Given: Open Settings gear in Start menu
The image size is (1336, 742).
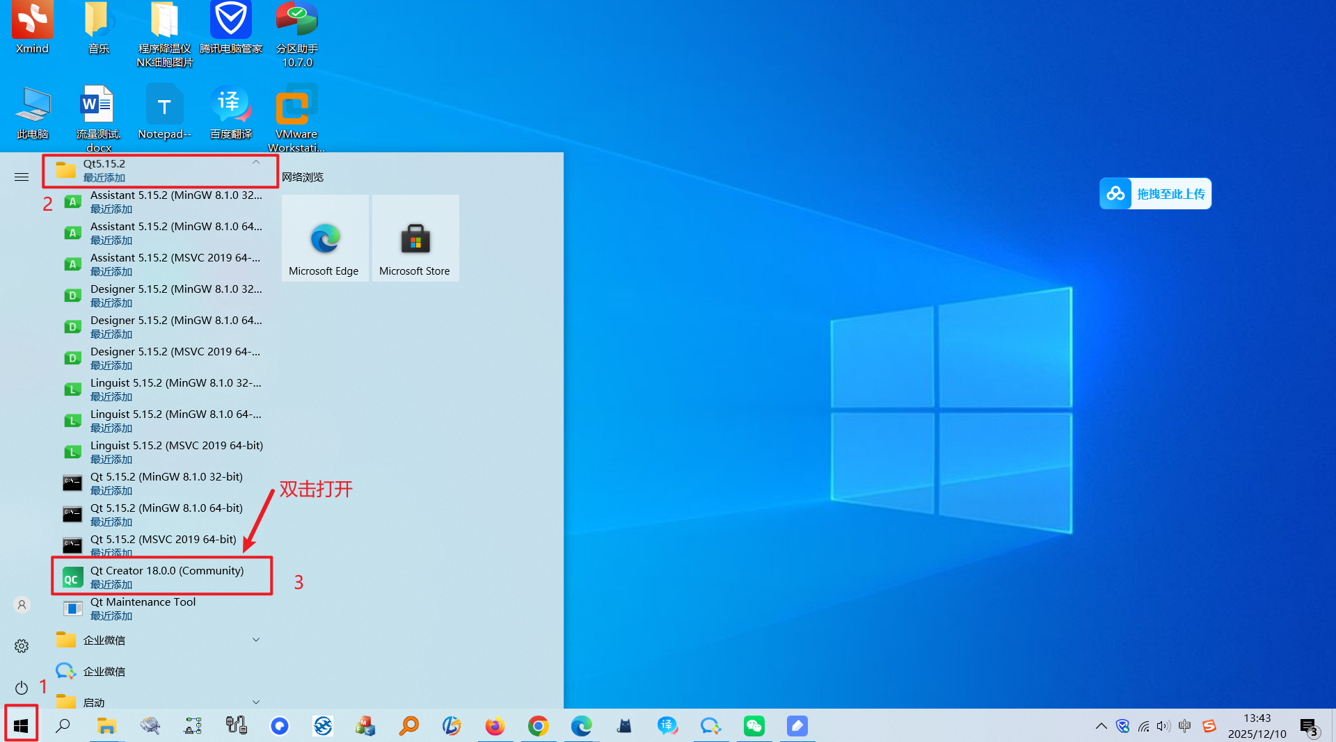Looking at the screenshot, I should [x=22, y=646].
